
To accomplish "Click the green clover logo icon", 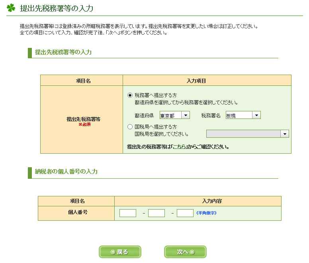I will (x=11, y=8).
